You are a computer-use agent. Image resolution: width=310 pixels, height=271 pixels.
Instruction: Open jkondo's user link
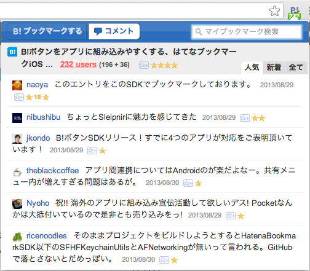38,138
